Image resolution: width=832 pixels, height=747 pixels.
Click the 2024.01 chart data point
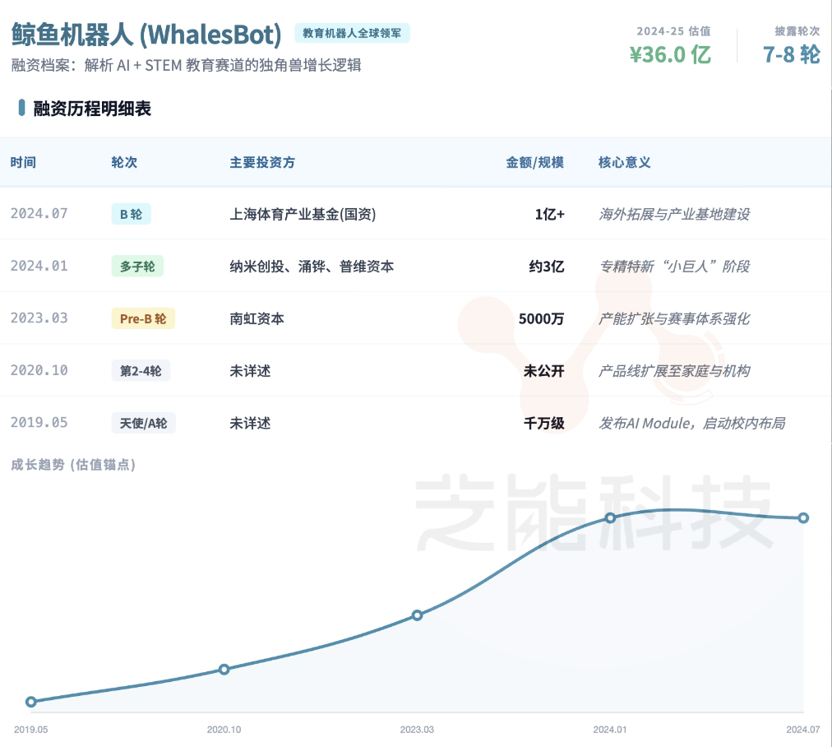610,517
